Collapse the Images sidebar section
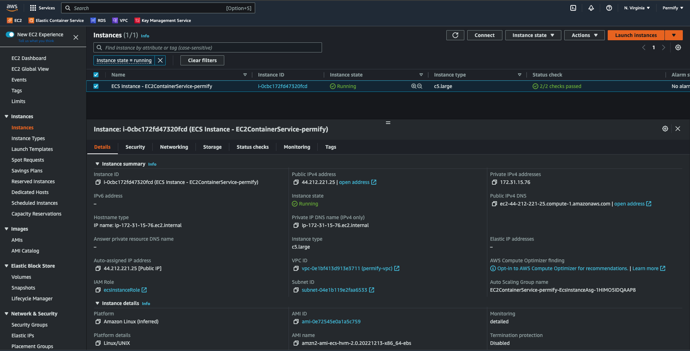This screenshot has width=690, height=351. click(x=6, y=229)
